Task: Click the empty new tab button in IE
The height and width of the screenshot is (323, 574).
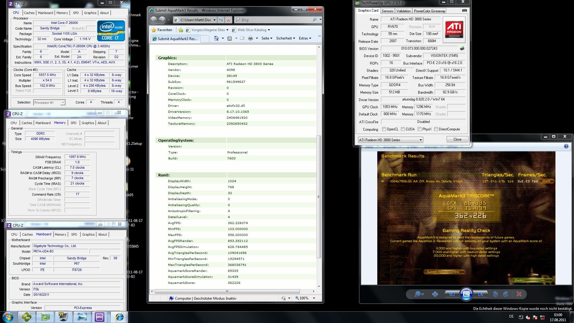Action: pos(204,39)
